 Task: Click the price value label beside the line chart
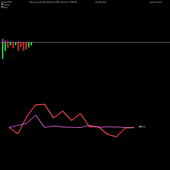(142, 127)
